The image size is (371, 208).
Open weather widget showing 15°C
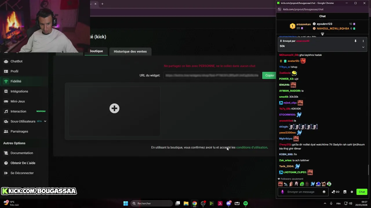click(11, 203)
